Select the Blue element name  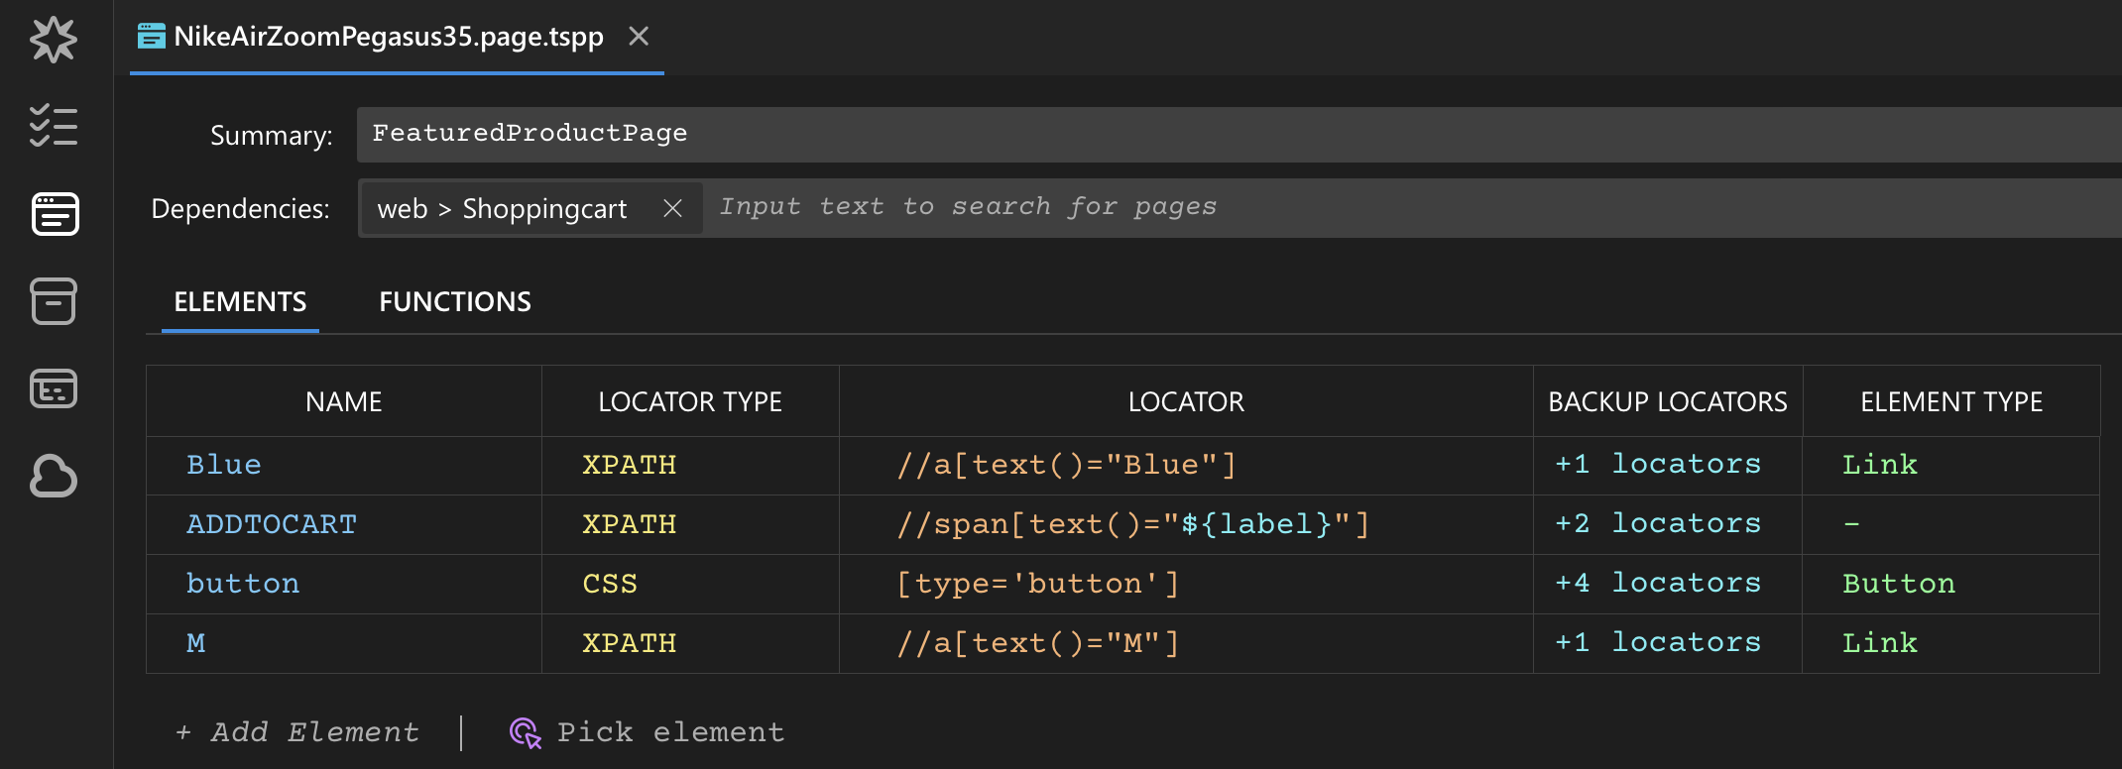point(224,465)
